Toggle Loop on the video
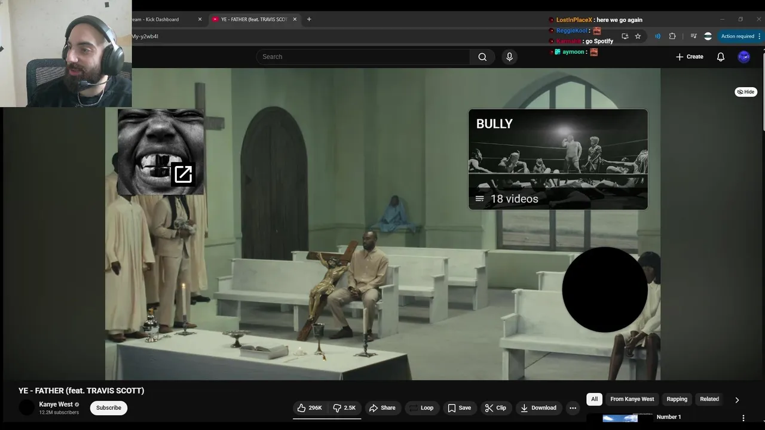 (421, 408)
